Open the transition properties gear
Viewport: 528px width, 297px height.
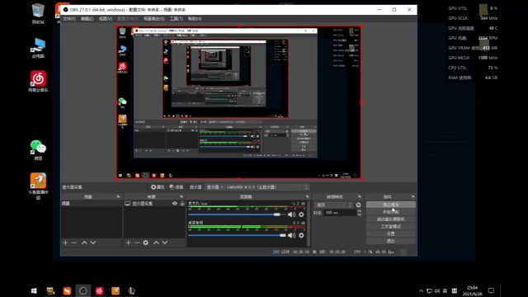click(x=358, y=205)
